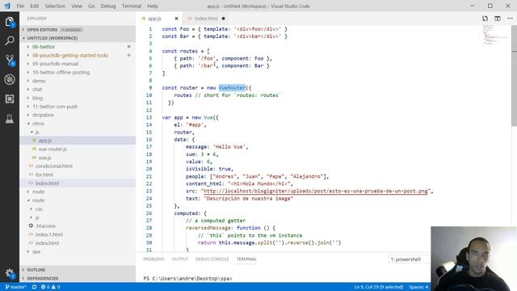Expand the 10-twittor-offline-posting folder
This screenshot has height=291, width=517.
pyautogui.click(x=78, y=72)
